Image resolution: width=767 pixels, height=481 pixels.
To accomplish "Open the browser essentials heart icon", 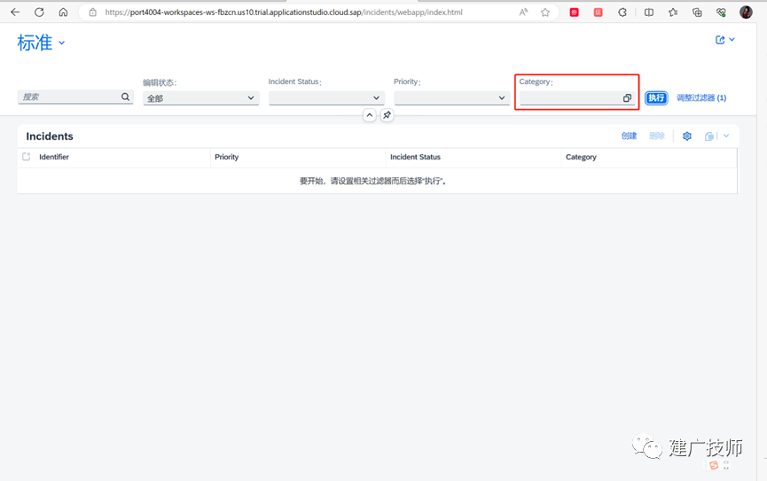I will pos(721,12).
